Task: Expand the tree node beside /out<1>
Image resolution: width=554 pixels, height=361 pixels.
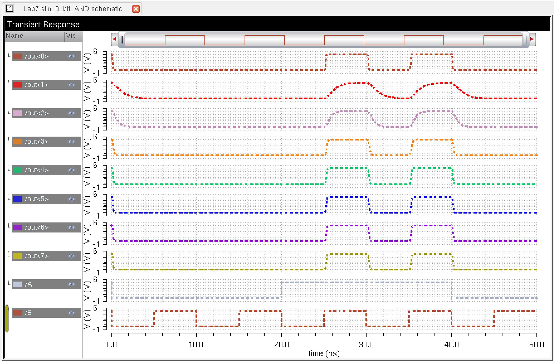Action: pyautogui.click(x=9, y=83)
